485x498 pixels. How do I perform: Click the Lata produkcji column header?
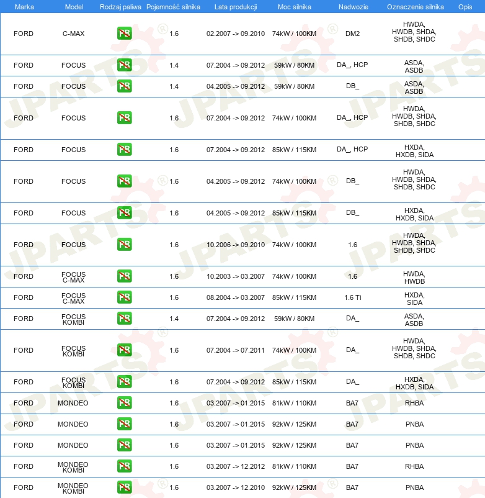click(x=236, y=7)
